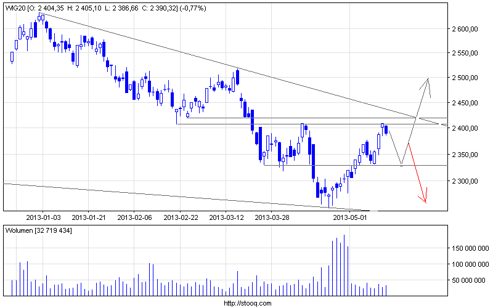493x308 pixels.
Task: Click the 2013-05-01 date label
Action: tap(349, 217)
